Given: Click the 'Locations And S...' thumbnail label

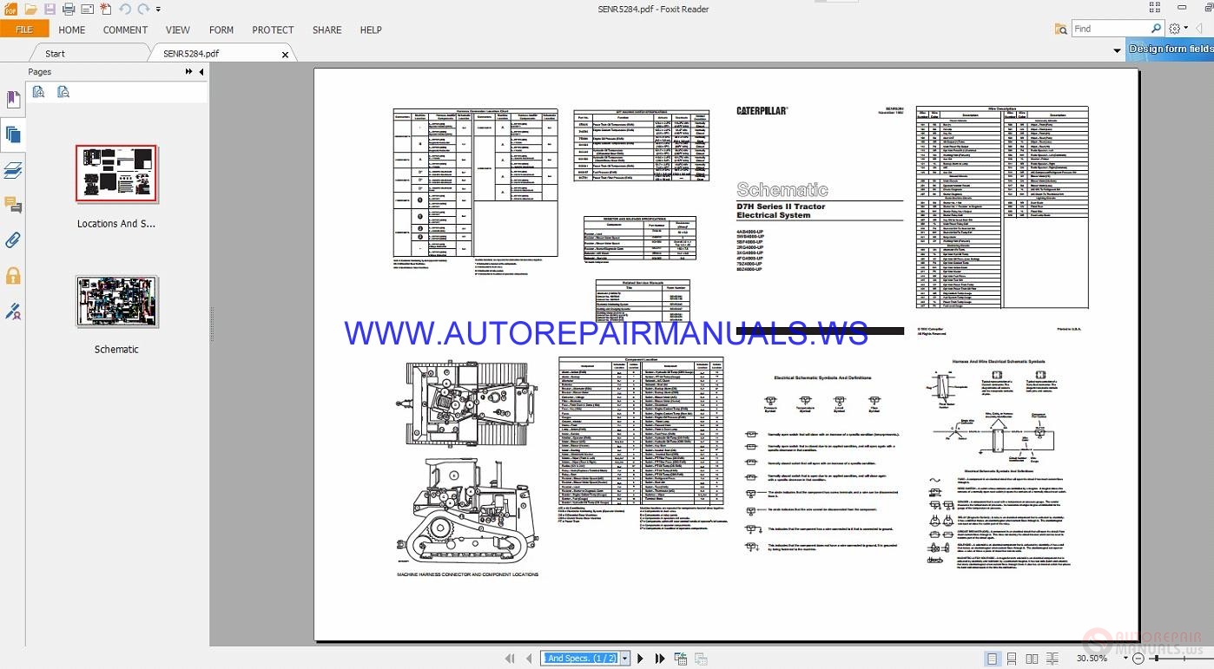Looking at the screenshot, I should click(x=116, y=224).
